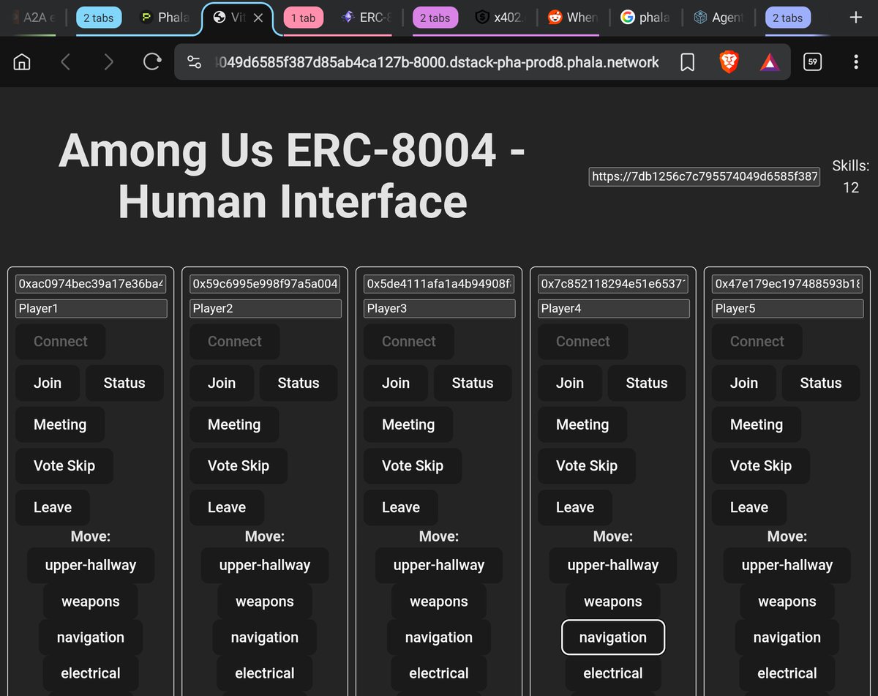Click Status for Player4
The image size is (878, 696).
pos(647,383)
